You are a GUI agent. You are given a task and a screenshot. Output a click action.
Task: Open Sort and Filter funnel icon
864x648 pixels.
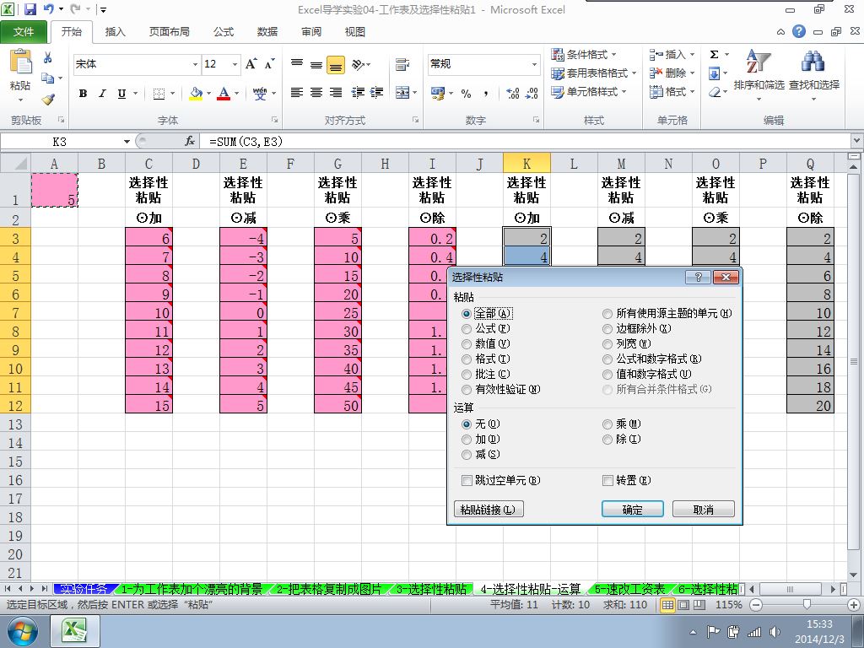pos(759,61)
